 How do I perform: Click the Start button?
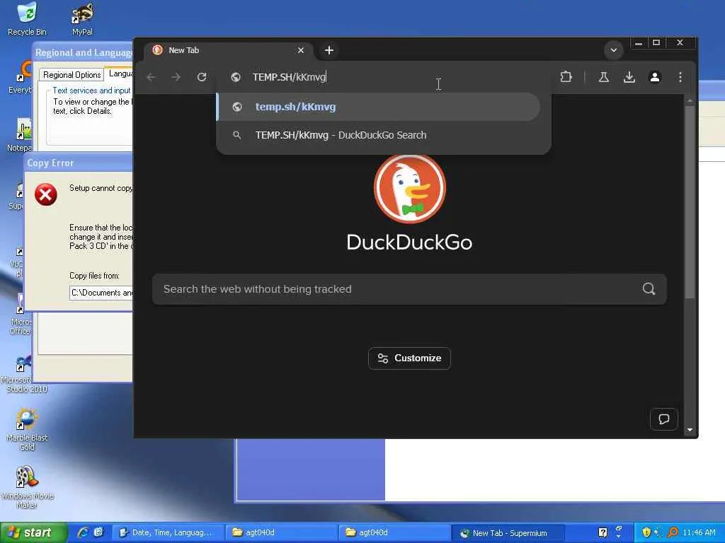[x=33, y=533]
